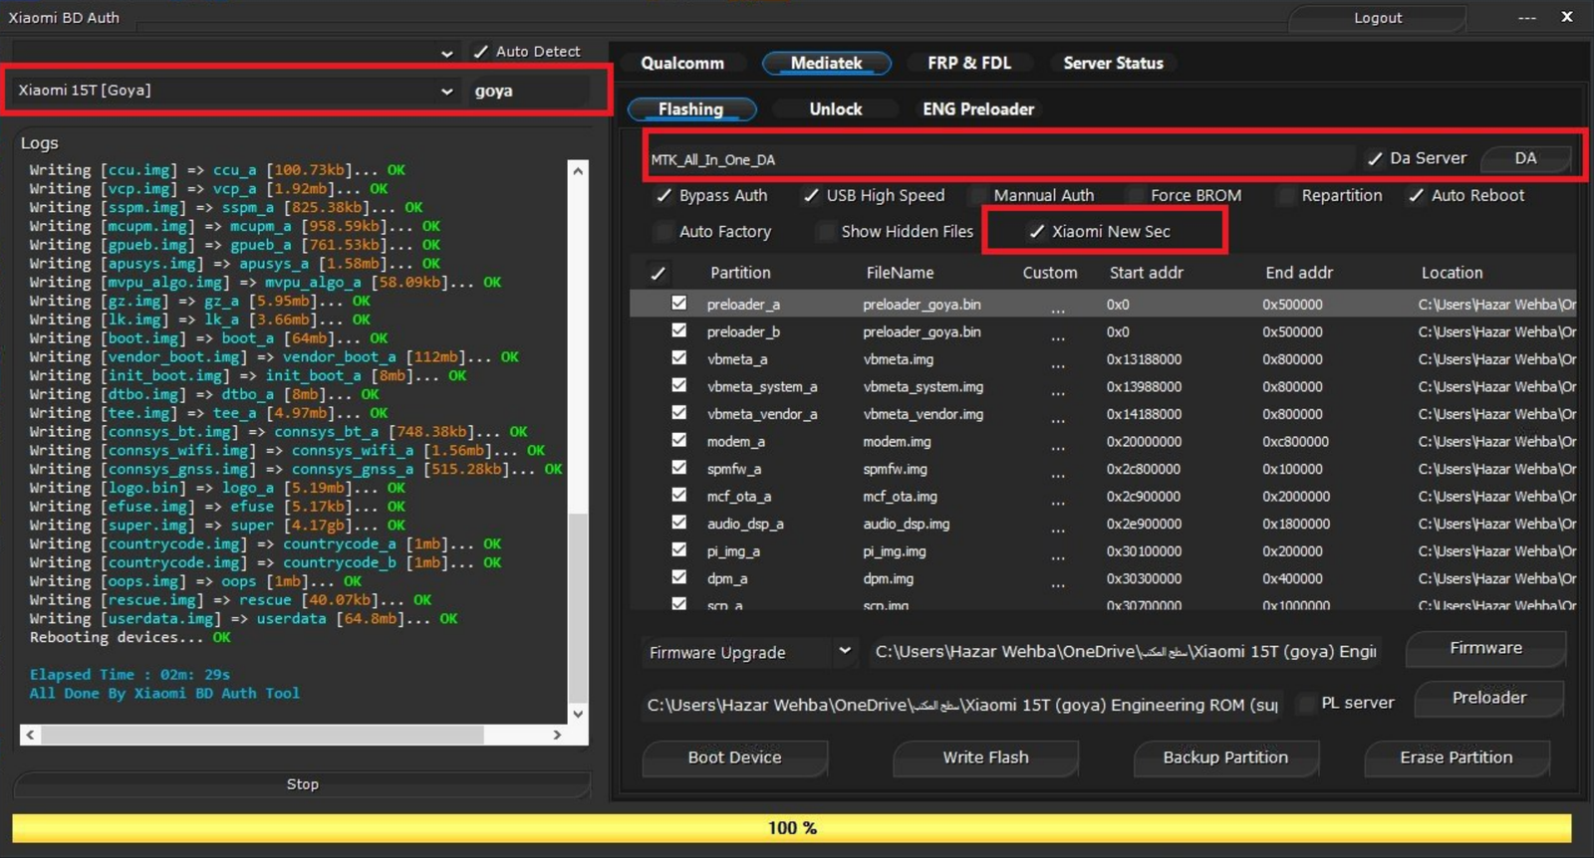Click the goya model search field

pos(530,91)
